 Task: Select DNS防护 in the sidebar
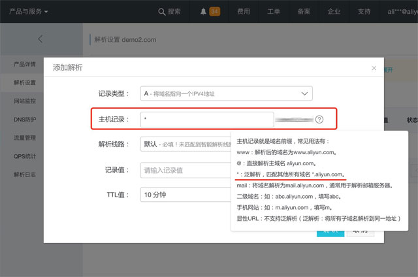click(x=25, y=120)
